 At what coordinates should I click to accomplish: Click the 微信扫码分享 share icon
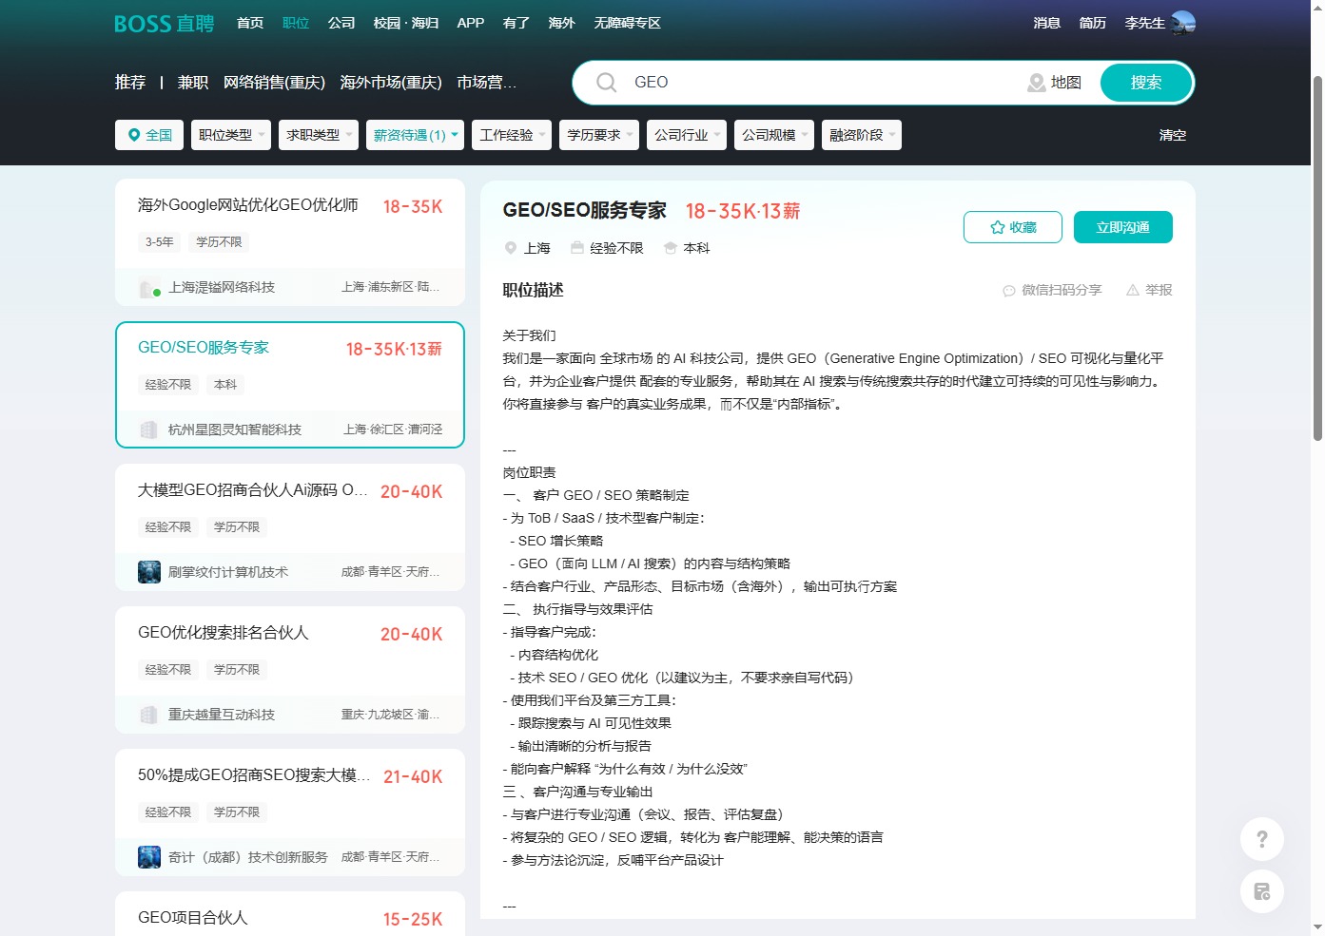[1009, 291]
